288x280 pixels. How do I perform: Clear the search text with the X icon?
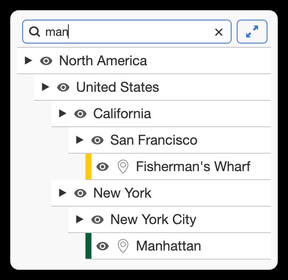tap(219, 32)
